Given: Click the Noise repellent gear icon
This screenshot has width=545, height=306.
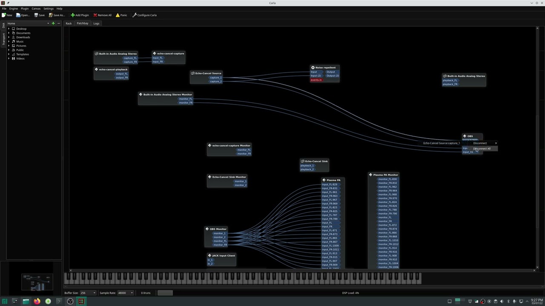Looking at the screenshot, I should click(313, 68).
